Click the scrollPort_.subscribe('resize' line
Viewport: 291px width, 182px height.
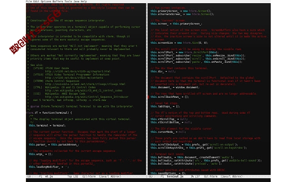coord(198,56)
